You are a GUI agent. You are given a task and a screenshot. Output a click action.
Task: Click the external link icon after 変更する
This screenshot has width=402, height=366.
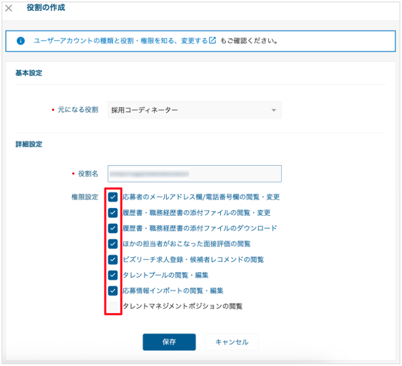[x=212, y=40]
